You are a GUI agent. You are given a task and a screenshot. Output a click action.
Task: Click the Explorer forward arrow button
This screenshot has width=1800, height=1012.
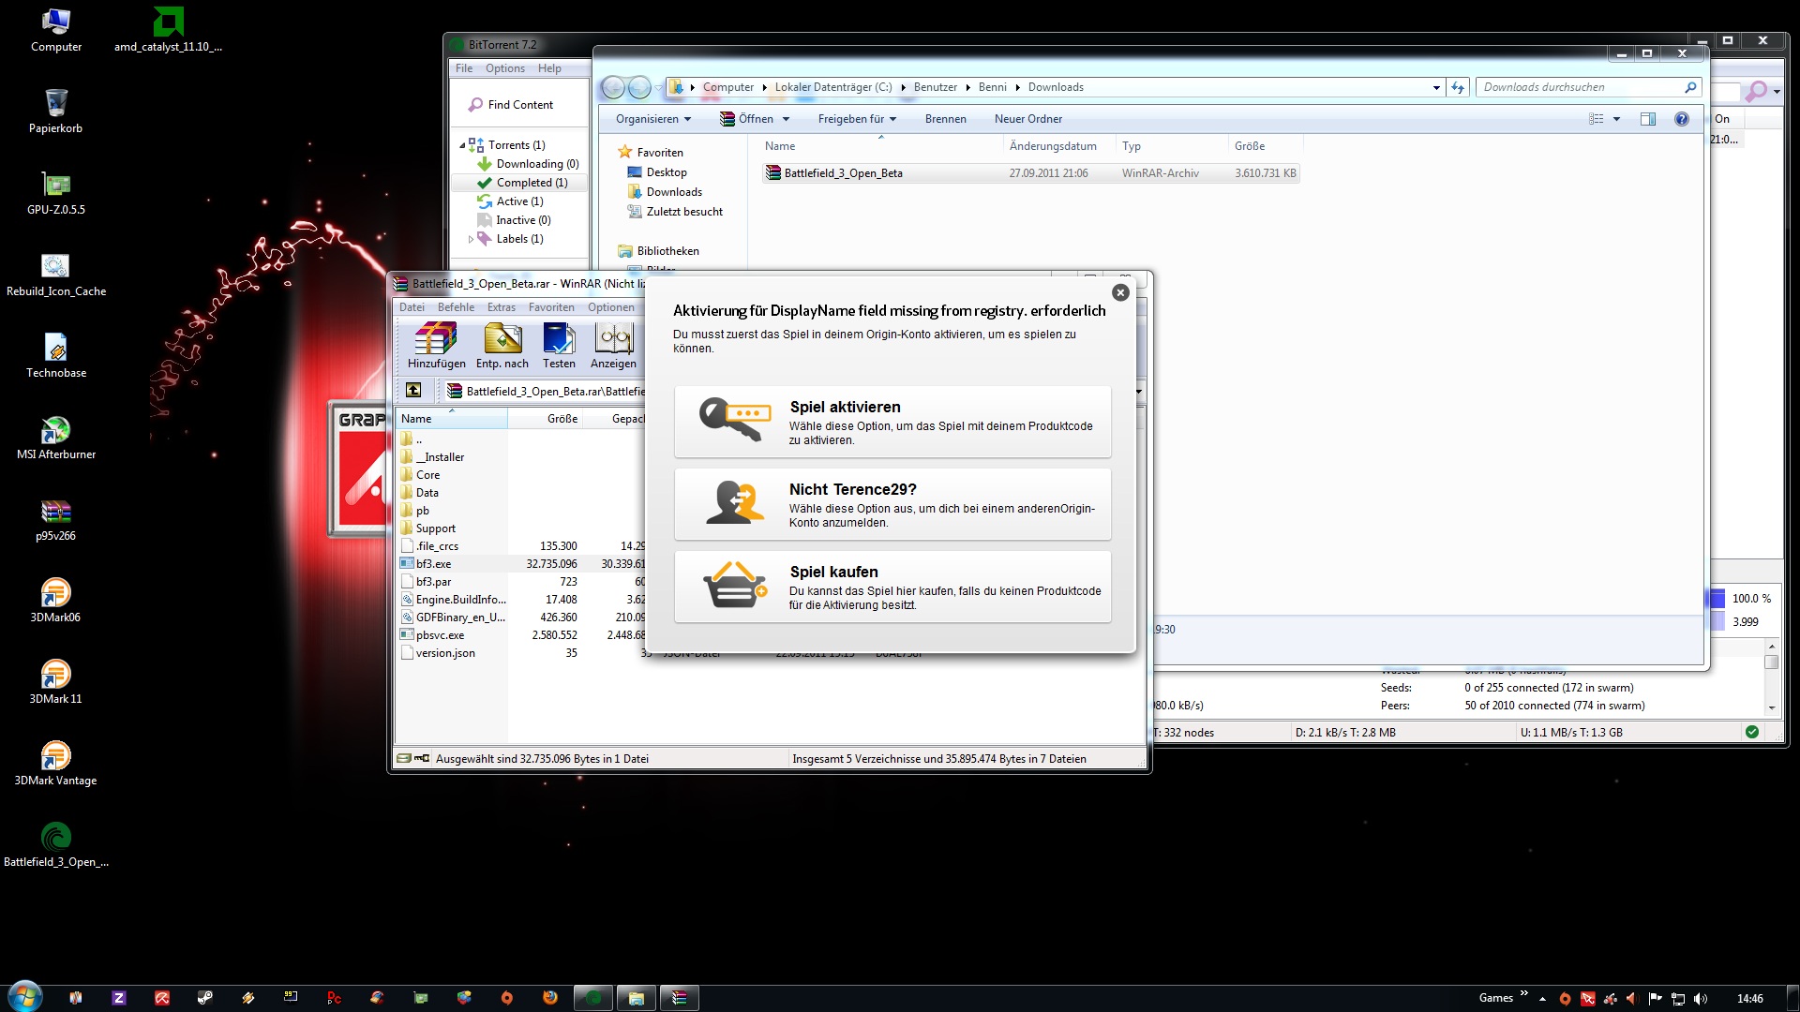tap(639, 87)
